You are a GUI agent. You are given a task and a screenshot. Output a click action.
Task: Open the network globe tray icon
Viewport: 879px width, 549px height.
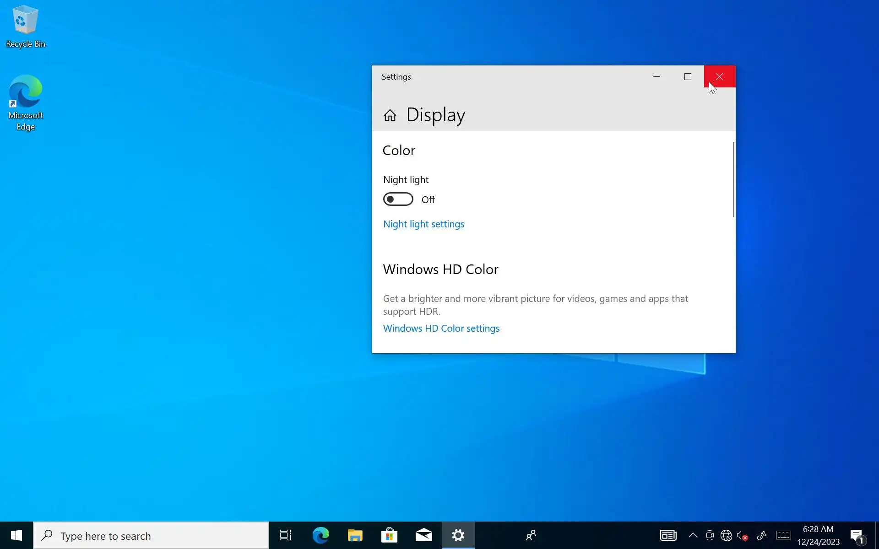[726, 535]
